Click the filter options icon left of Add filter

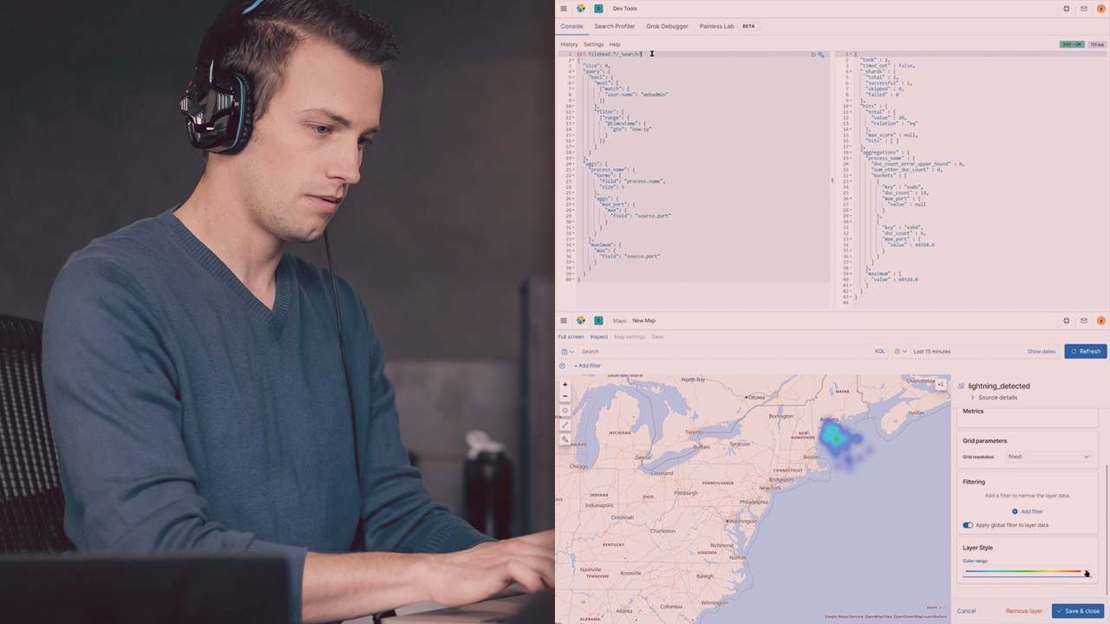(x=563, y=366)
